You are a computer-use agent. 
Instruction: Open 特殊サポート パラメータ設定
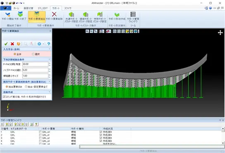pyautogui.click(x=100, y=17)
